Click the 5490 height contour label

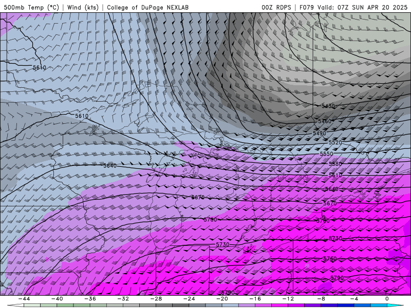[320, 133]
